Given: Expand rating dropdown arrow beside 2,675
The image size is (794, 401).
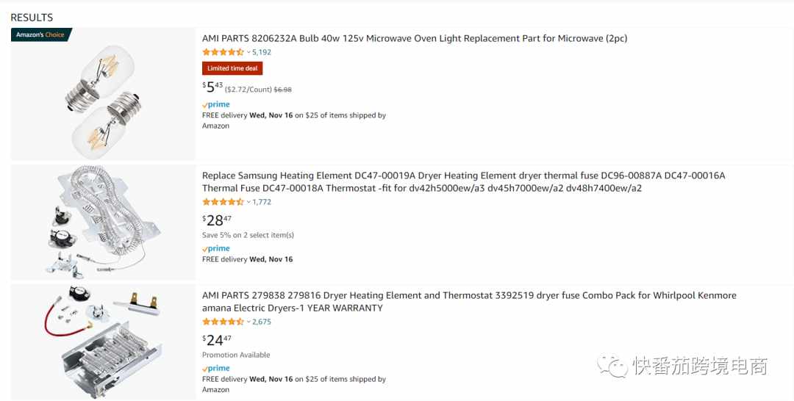Looking at the screenshot, I should click(x=248, y=322).
